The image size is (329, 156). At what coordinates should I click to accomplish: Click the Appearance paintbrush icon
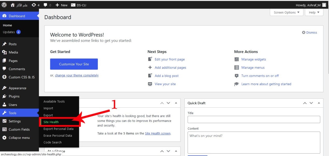(4, 88)
